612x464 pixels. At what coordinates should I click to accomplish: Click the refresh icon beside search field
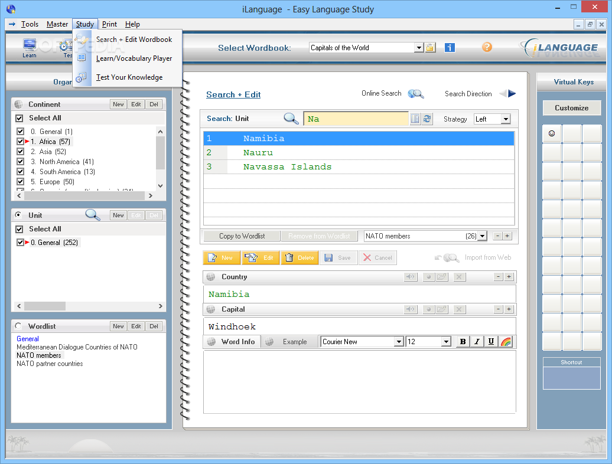[x=427, y=119]
